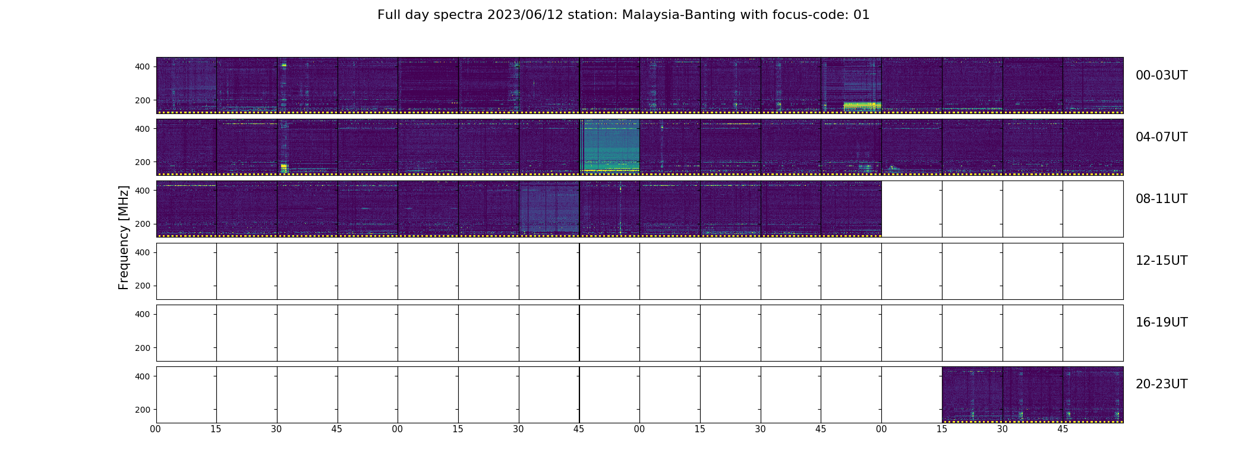Click the 200 tick label of the 04-07UT row
The width and height of the screenshot is (1248, 475).
[143, 162]
